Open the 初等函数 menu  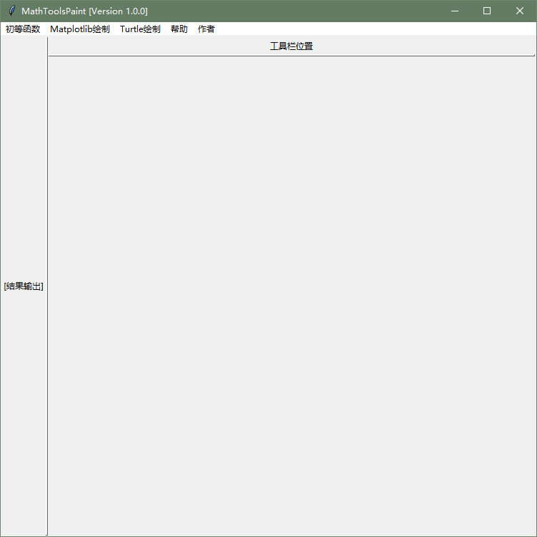[x=23, y=29]
